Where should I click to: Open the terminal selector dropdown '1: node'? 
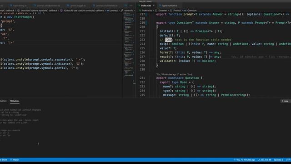pos(285,101)
